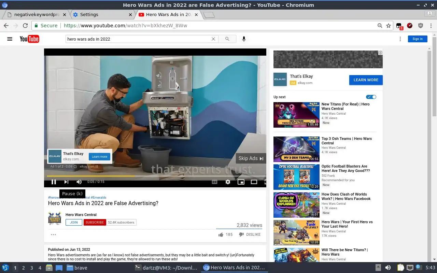437x273 pixels.
Task: Open the New Titans (For Real) video thumbnail
Action: (296, 115)
